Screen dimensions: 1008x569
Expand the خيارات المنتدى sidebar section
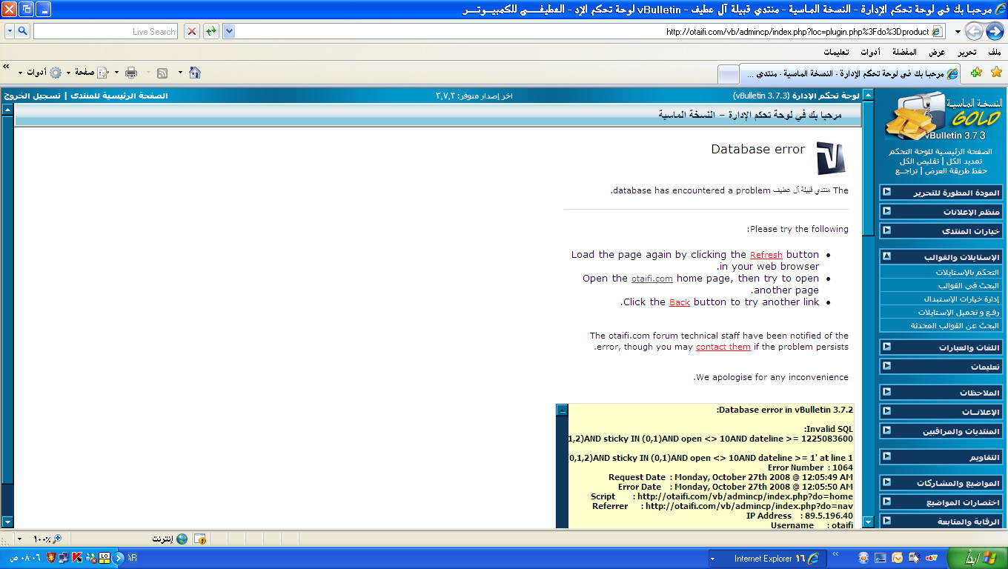click(886, 230)
